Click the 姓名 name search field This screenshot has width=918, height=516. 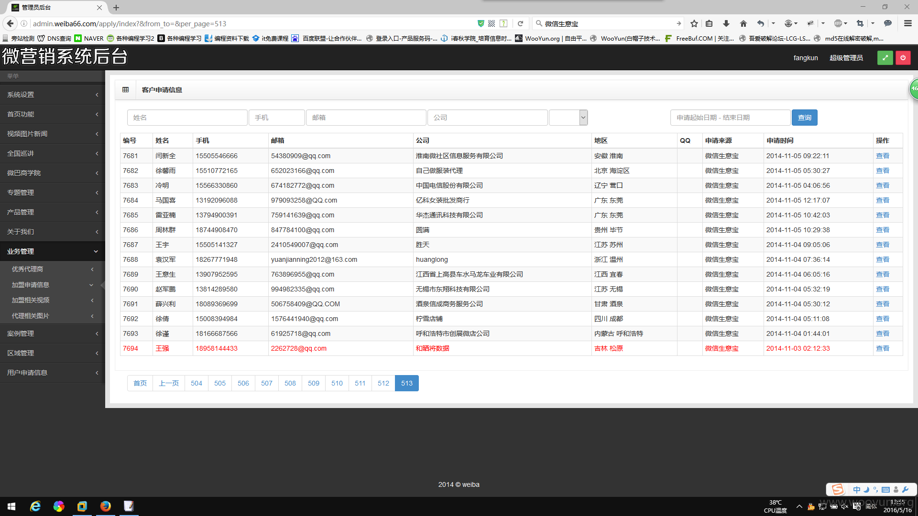point(187,118)
